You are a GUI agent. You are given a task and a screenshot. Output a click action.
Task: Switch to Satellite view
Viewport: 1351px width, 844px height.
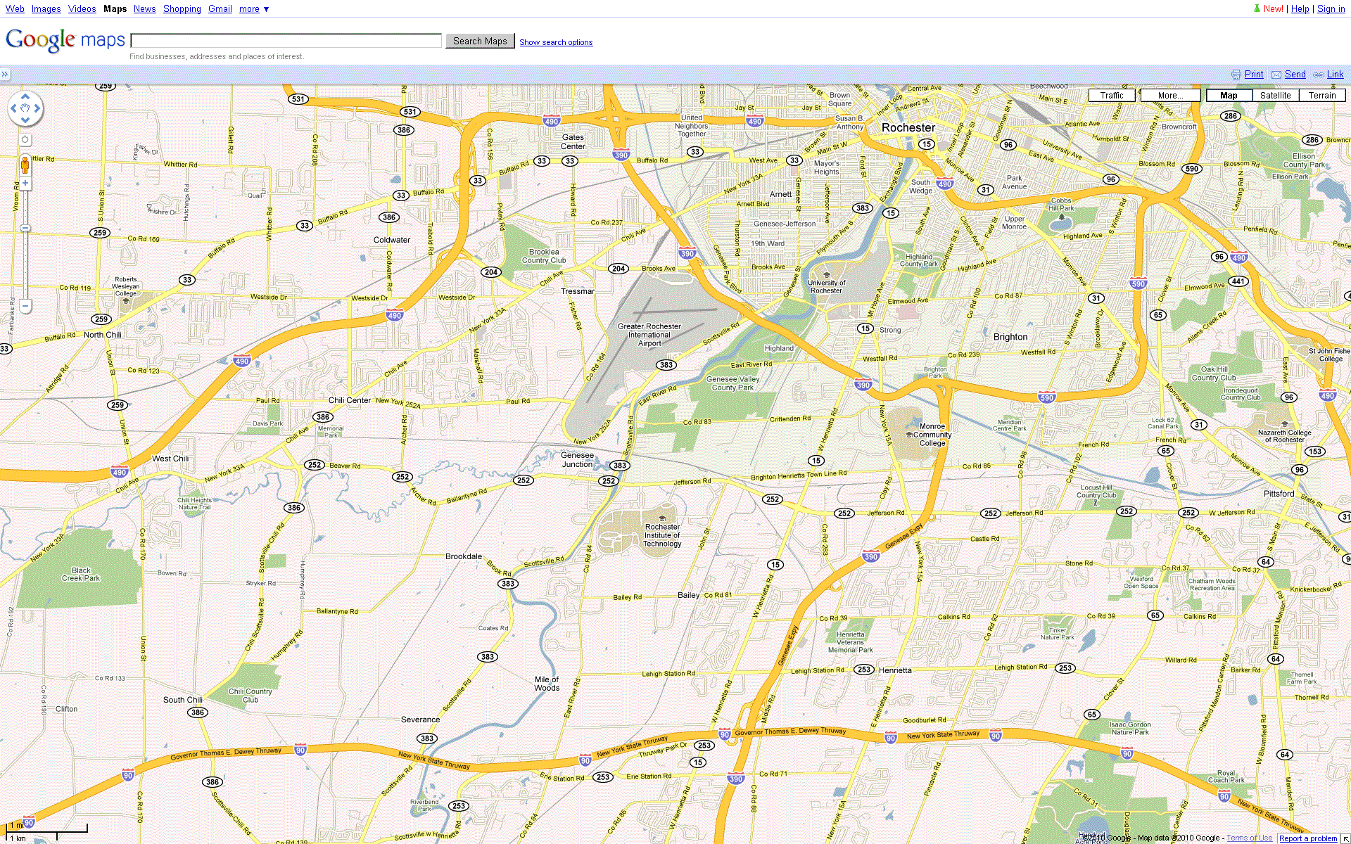click(x=1275, y=96)
